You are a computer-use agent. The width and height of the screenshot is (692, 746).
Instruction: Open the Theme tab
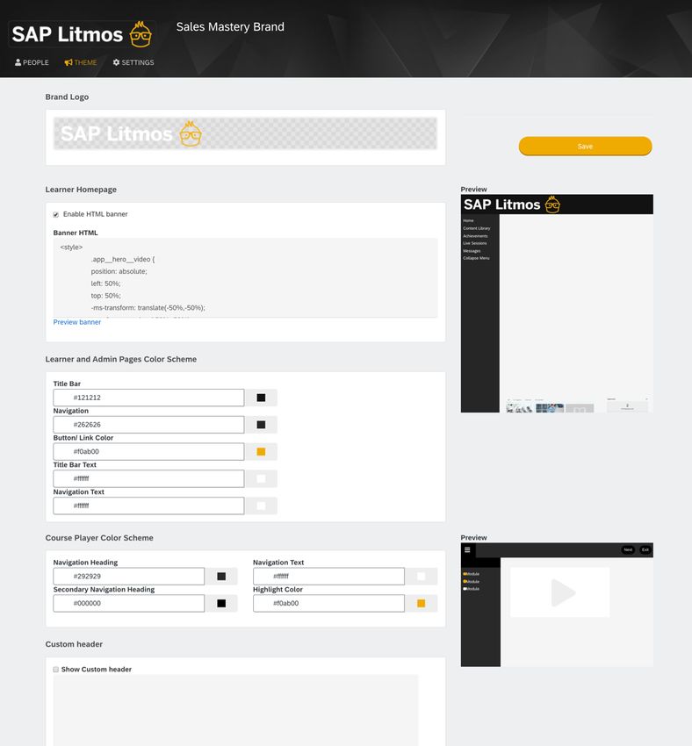coord(81,62)
